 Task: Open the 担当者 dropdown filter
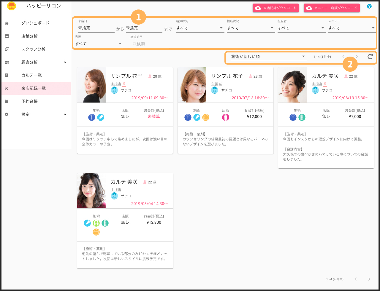(x=301, y=28)
